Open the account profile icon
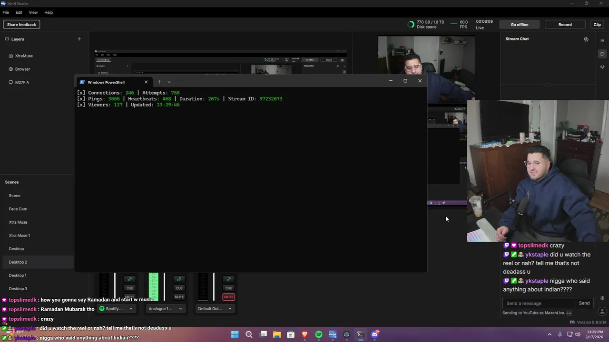This screenshot has height=342, width=609. click(602, 312)
